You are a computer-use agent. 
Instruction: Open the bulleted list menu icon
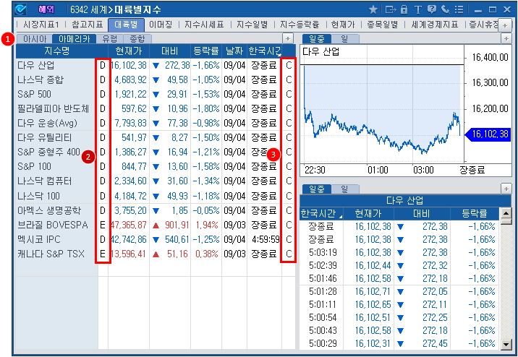click(x=459, y=9)
